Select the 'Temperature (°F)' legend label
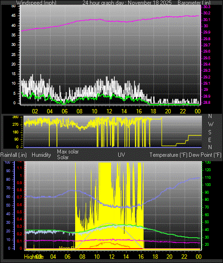Image resolution: width=223 pixels, height=263 pixels. [168, 154]
